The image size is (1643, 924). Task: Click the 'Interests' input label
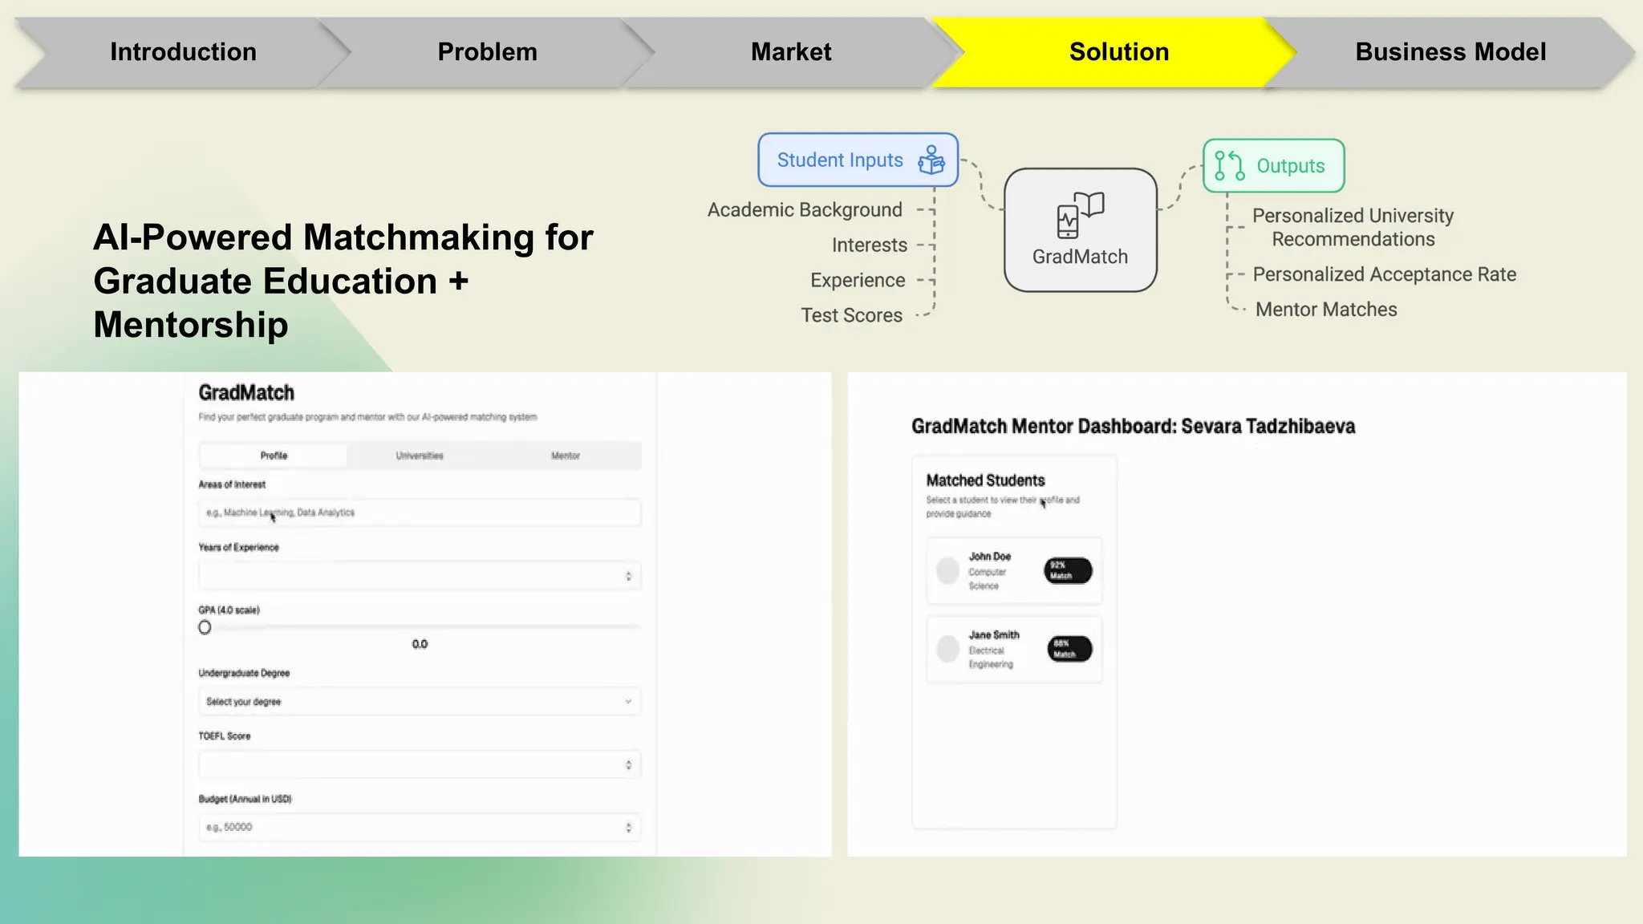[870, 245]
